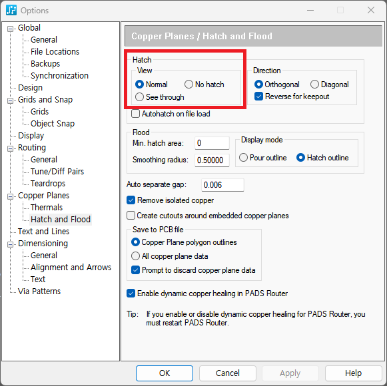Screen dimensions: 387x386
Task: Collapse the Routing tree node
Action: coord(10,148)
